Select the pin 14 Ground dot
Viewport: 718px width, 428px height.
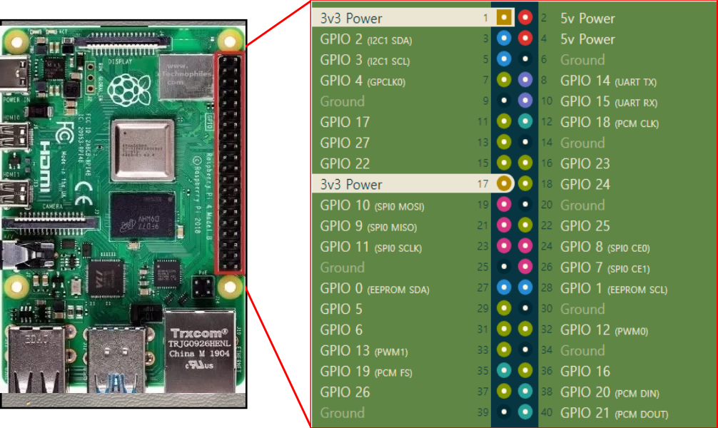(x=525, y=143)
